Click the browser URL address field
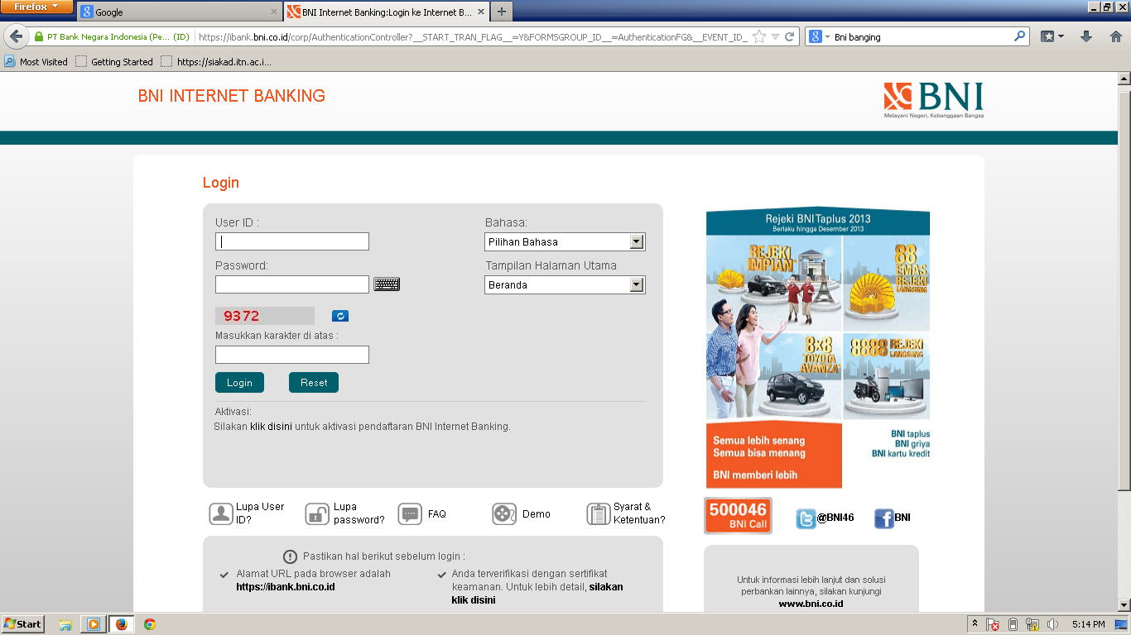This screenshot has height=635, width=1131. pyautogui.click(x=472, y=37)
